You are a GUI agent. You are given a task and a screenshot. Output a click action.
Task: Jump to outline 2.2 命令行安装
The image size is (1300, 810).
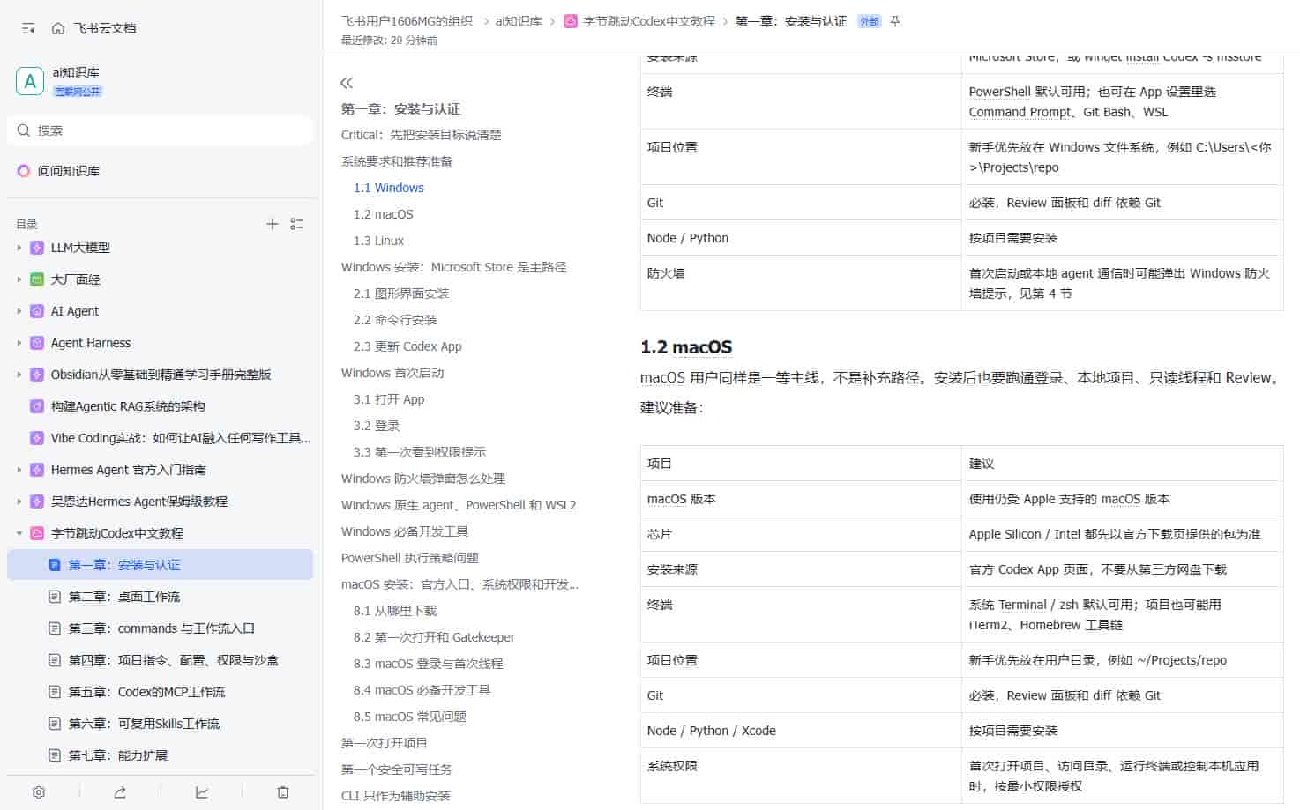[x=395, y=320]
